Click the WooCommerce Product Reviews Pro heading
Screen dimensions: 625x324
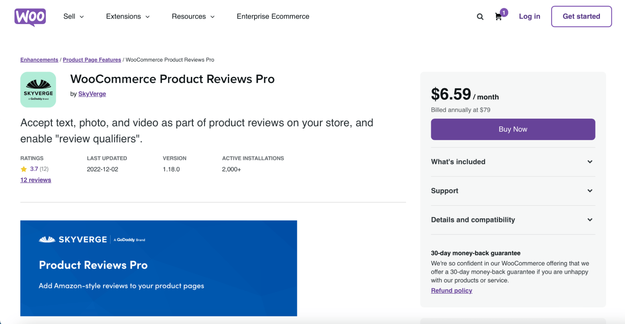click(x=172, y=79)
